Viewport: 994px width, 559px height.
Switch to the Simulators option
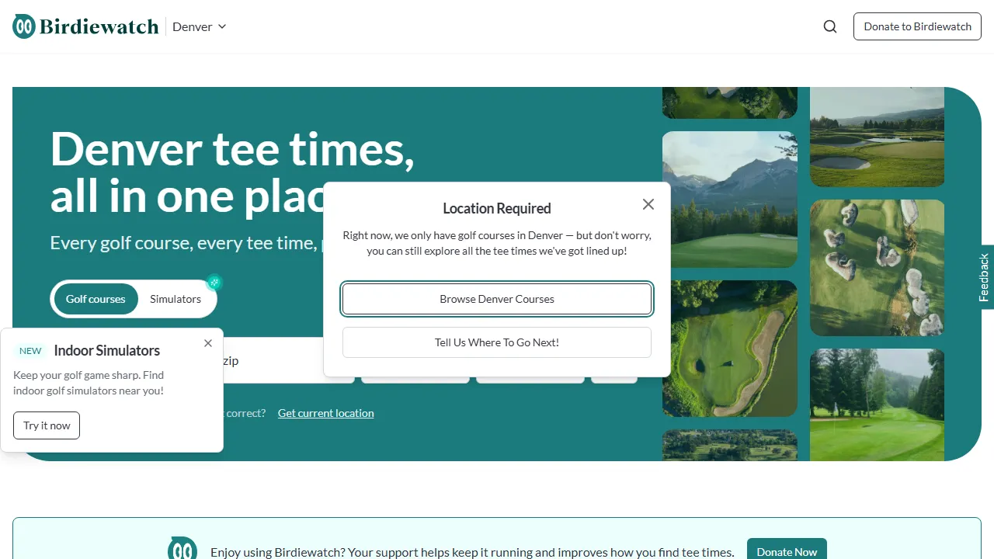click(x=176, y=299)
